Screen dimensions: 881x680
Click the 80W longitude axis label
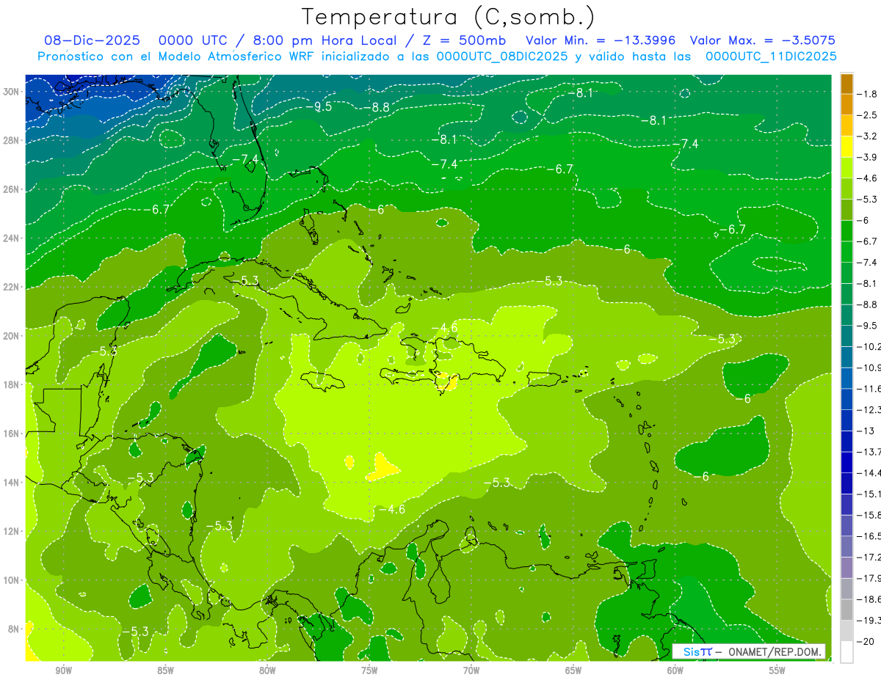pyautogui.click(x=267, y=670)
